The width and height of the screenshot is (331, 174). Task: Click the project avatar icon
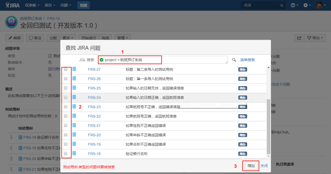(11, 22)
